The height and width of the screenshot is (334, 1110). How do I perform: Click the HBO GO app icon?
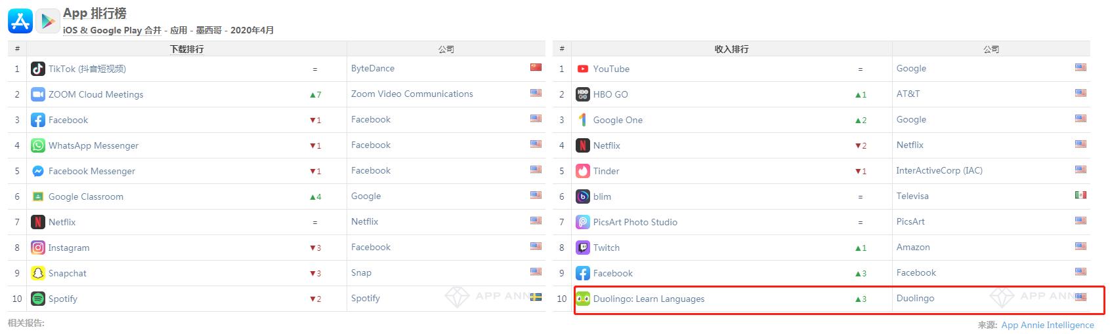[583, 94]
